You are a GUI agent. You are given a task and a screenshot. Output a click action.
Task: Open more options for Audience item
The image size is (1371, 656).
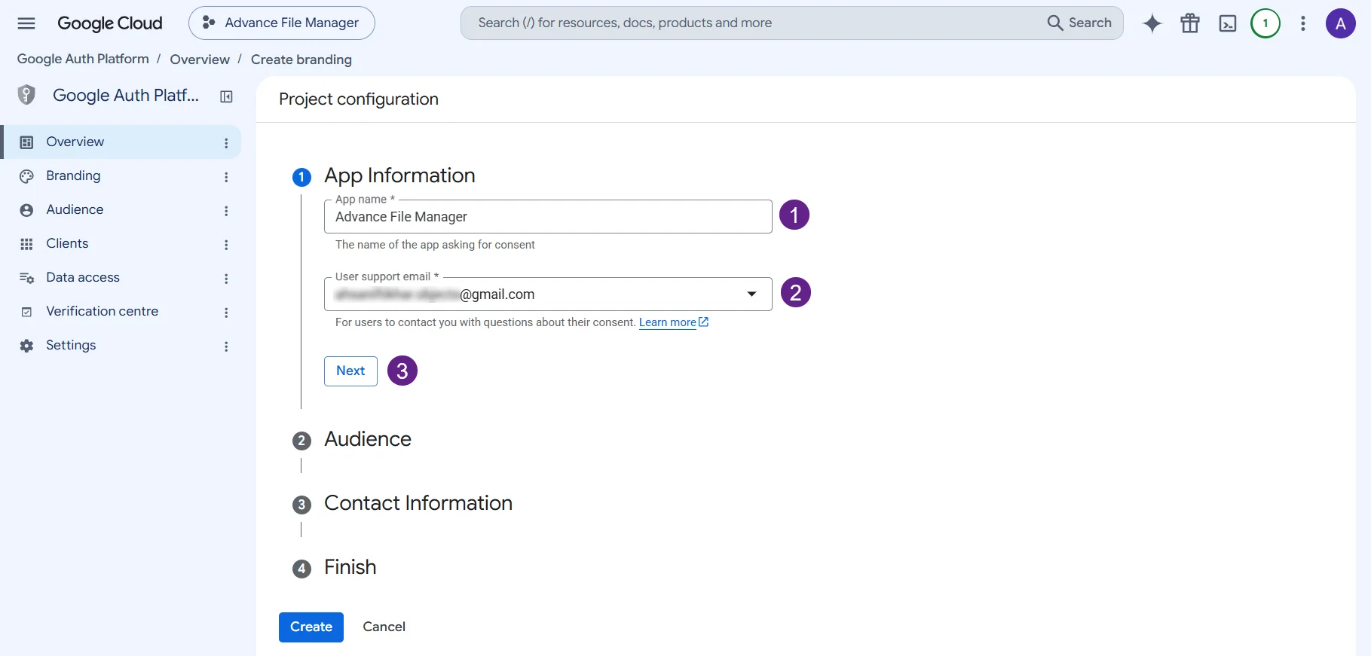(226, 211)
